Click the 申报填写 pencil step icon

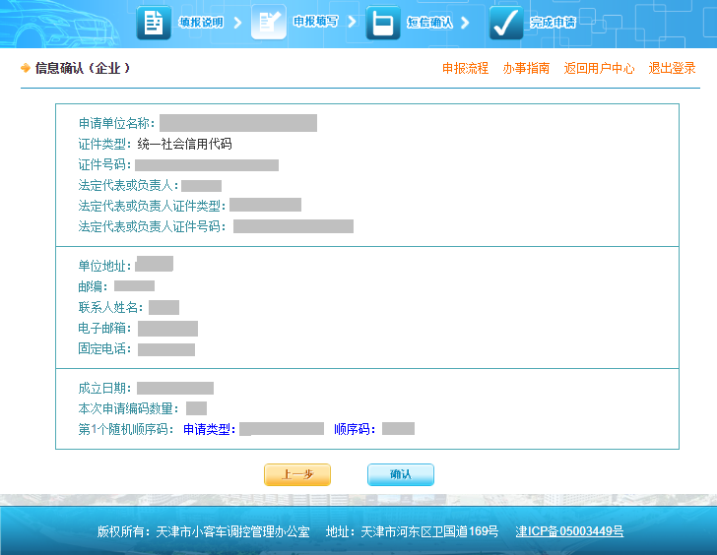point(269,23)
